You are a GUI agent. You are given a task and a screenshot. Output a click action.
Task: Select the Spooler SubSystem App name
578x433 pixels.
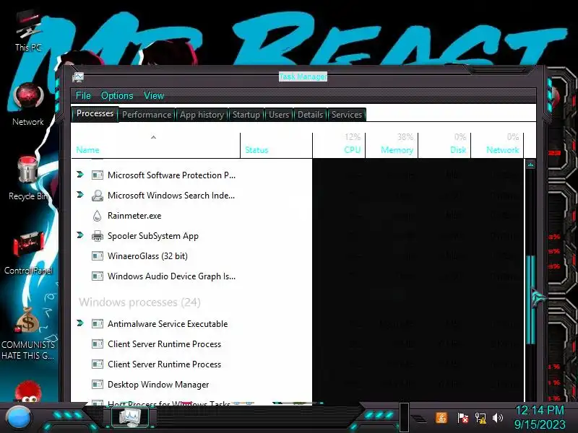click(x=153, y=236)
